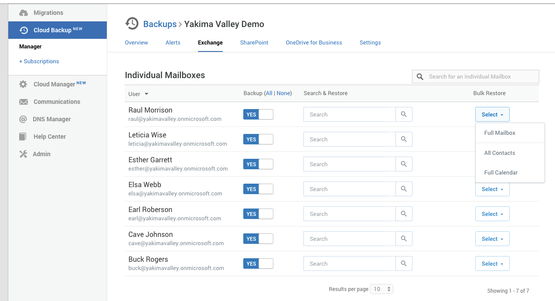
Task: Click the search field for Earl Roberson
Action: pyautogui.click(x=350, y=214)
